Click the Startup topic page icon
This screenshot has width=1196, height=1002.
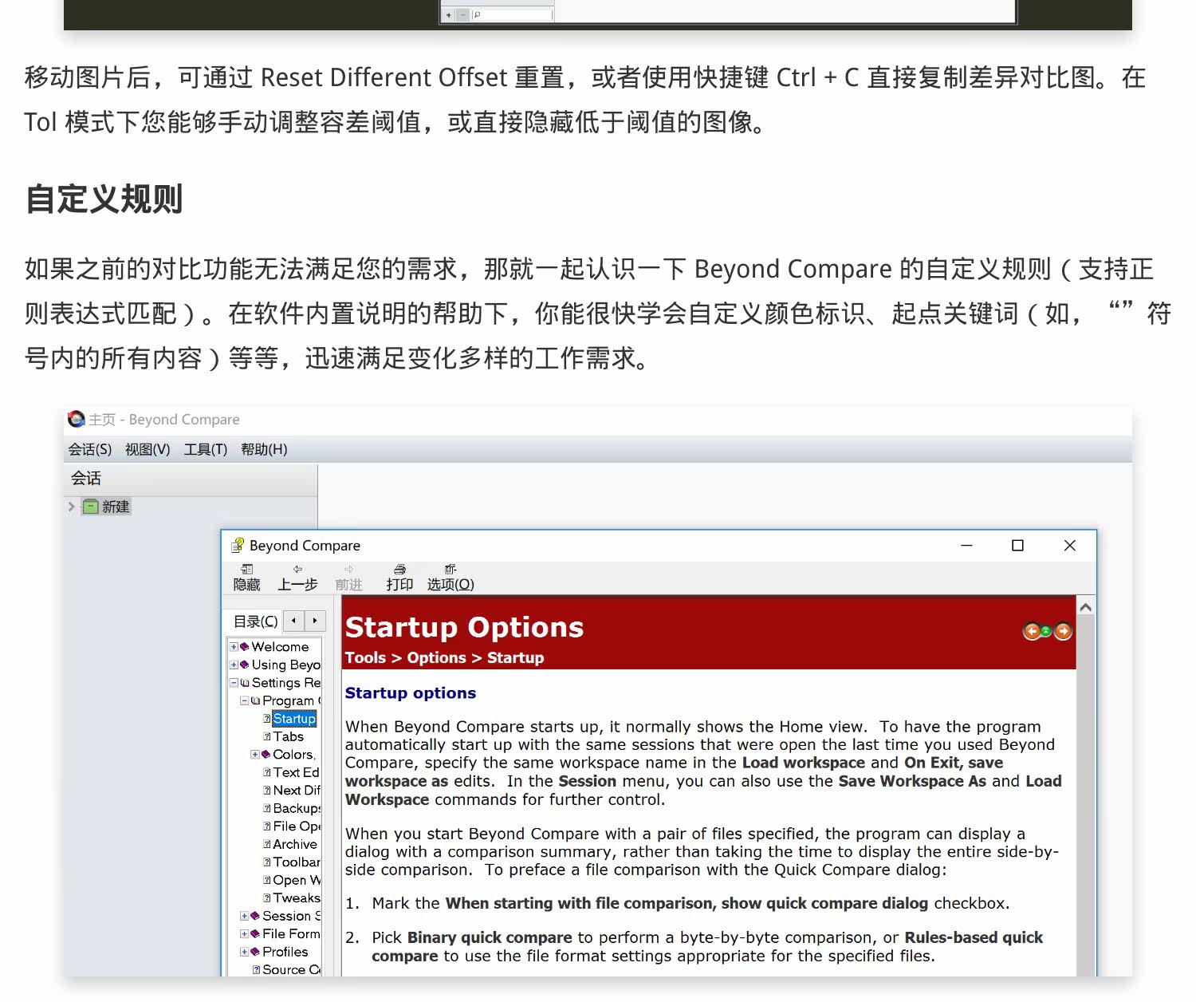[x=267, y=719]
